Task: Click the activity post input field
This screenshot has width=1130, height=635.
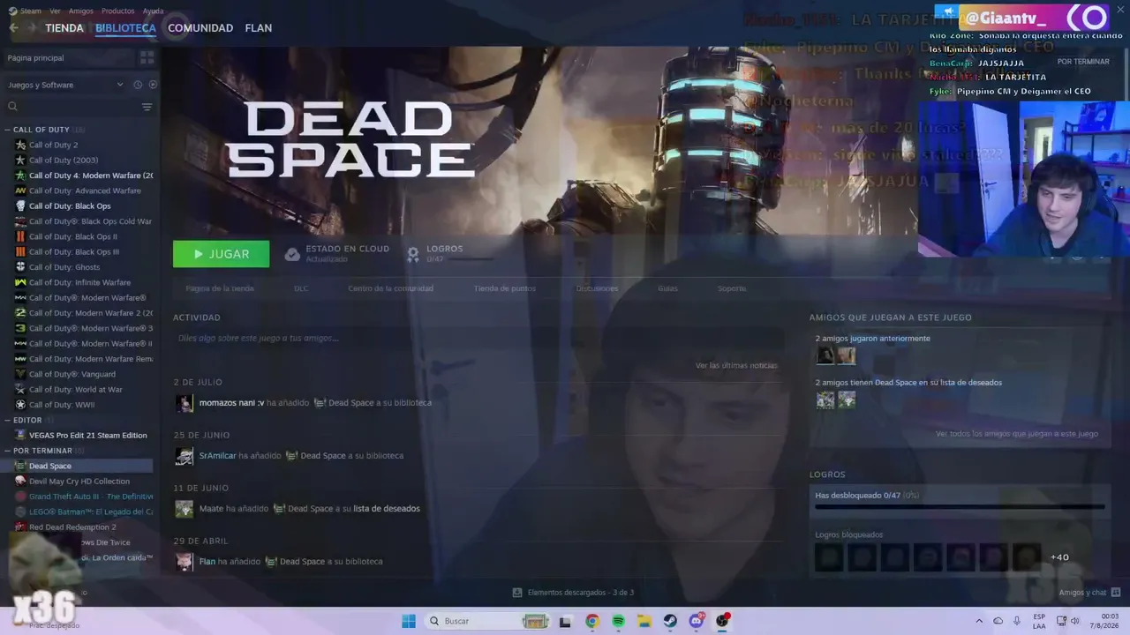Action: (477, 338)
